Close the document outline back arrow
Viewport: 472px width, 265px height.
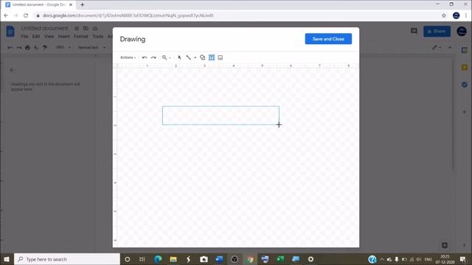click(12, 70)
